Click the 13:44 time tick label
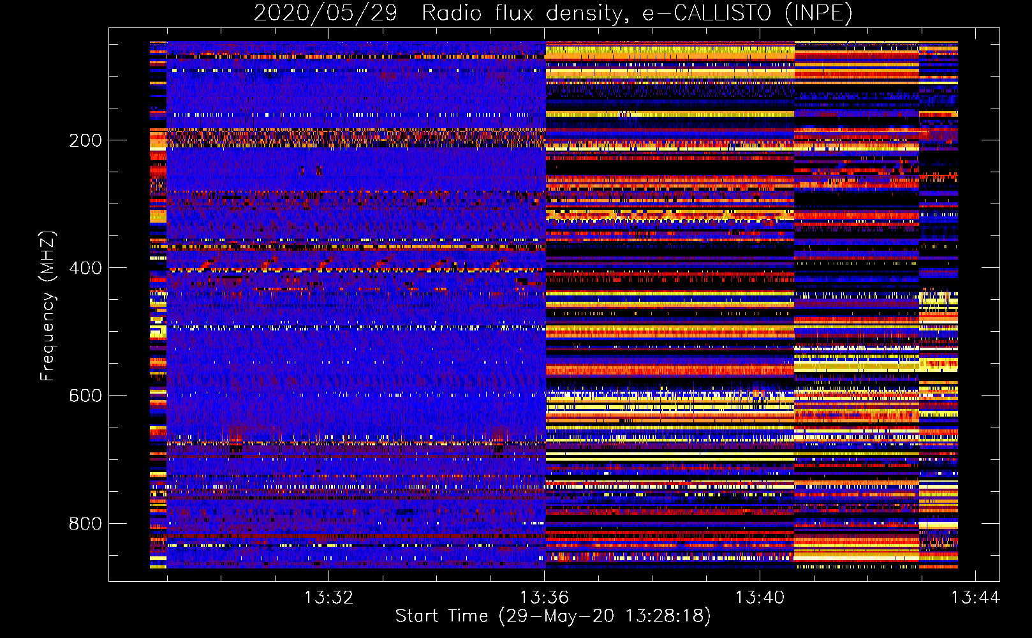 [x=975, y=597]
